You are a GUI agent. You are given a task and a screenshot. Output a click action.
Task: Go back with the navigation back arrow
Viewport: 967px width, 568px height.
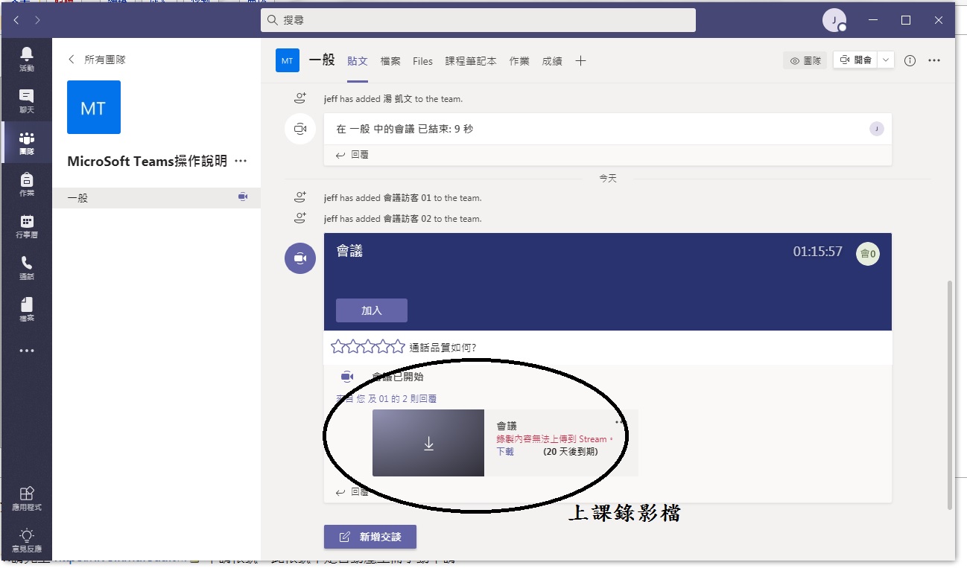[16, 20]
